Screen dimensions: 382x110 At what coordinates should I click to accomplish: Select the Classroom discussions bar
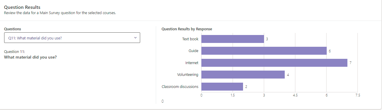tap(222, 86)
